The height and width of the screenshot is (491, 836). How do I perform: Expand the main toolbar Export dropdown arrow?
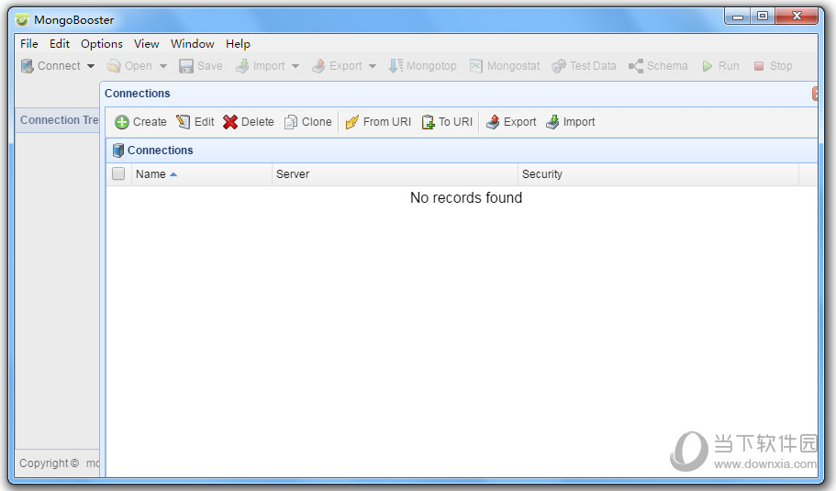373,66
